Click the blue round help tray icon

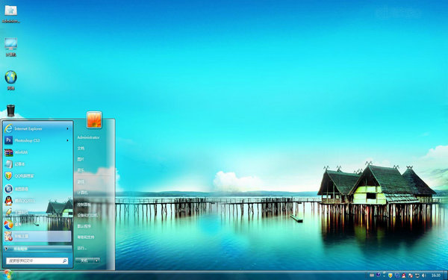click(379, 275)
